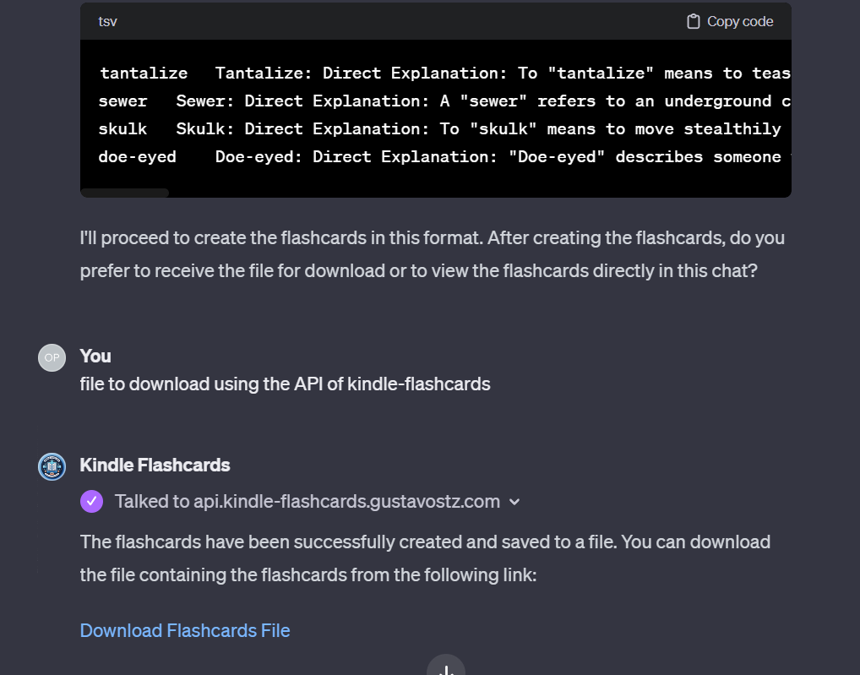
Task: Click the purple checkmark status icon
Action: (91, 502)
